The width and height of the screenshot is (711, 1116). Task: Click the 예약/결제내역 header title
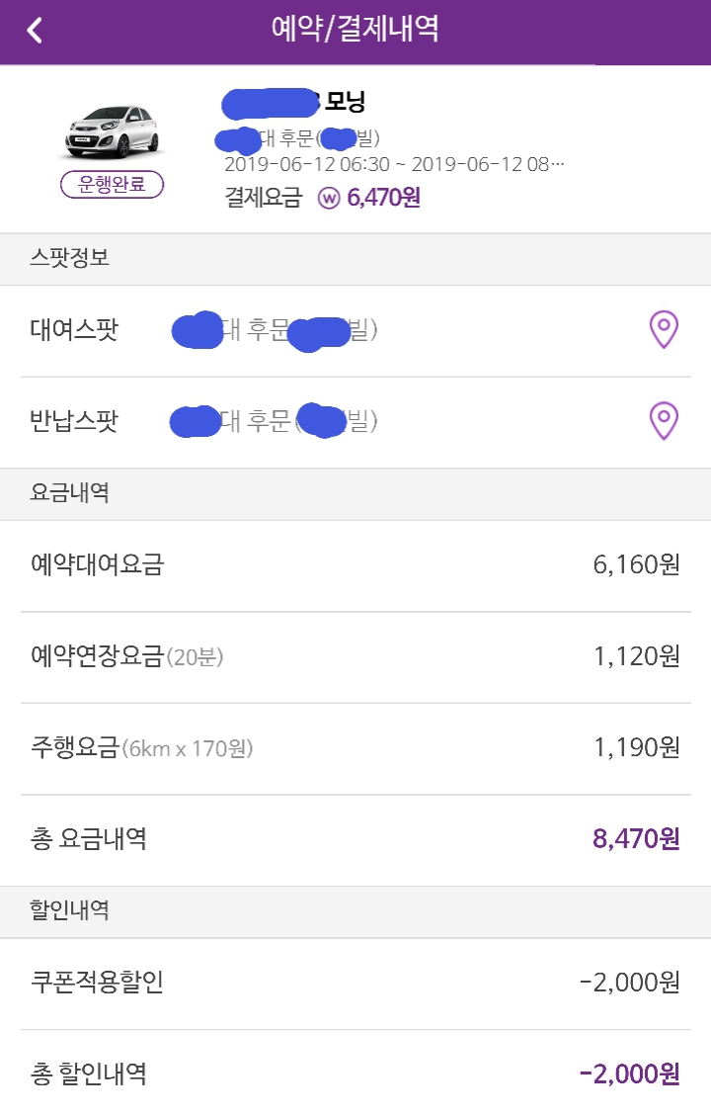tap(355, 30)
